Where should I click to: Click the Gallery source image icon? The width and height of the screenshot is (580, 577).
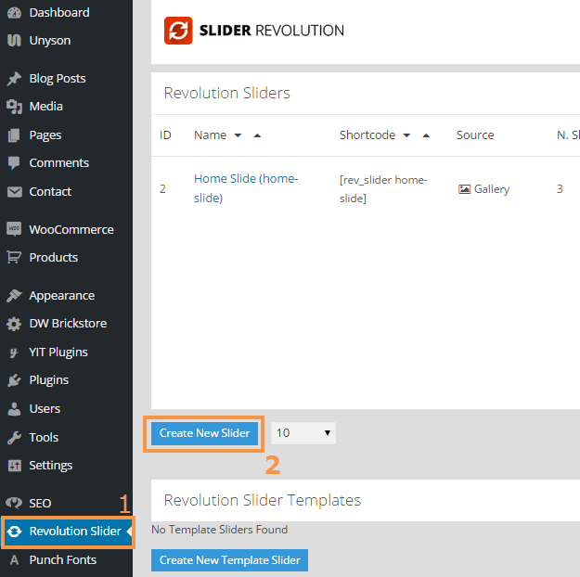(x=464, y=189)
